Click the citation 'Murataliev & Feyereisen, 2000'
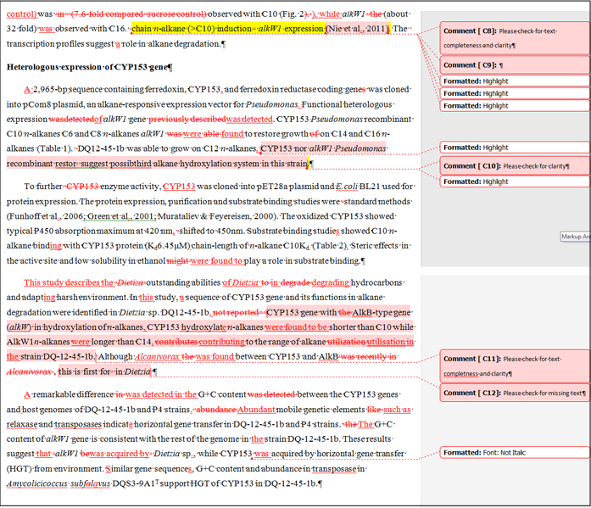The width and height of the screenshot is (591, 508). click(x=216, y=216)
